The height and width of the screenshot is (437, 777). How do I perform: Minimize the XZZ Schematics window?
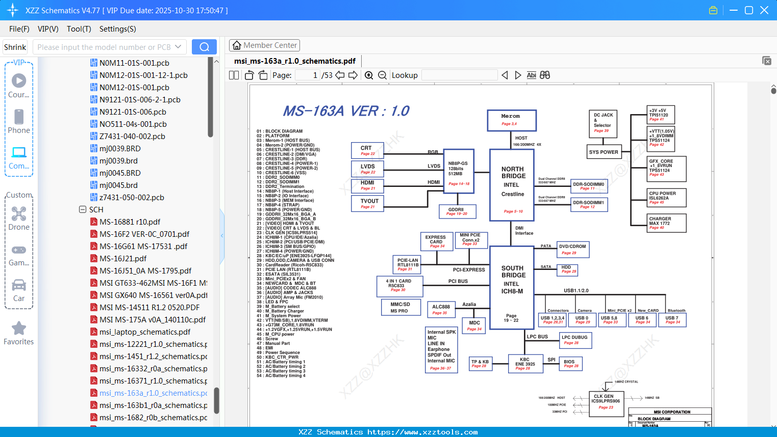734,10
